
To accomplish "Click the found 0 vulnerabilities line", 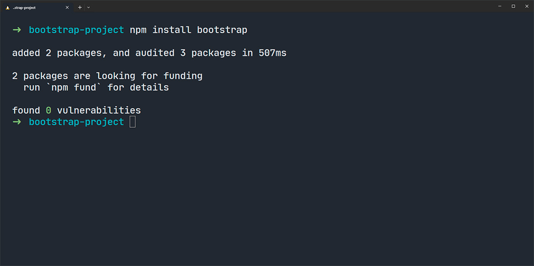I will pos(76,110).
